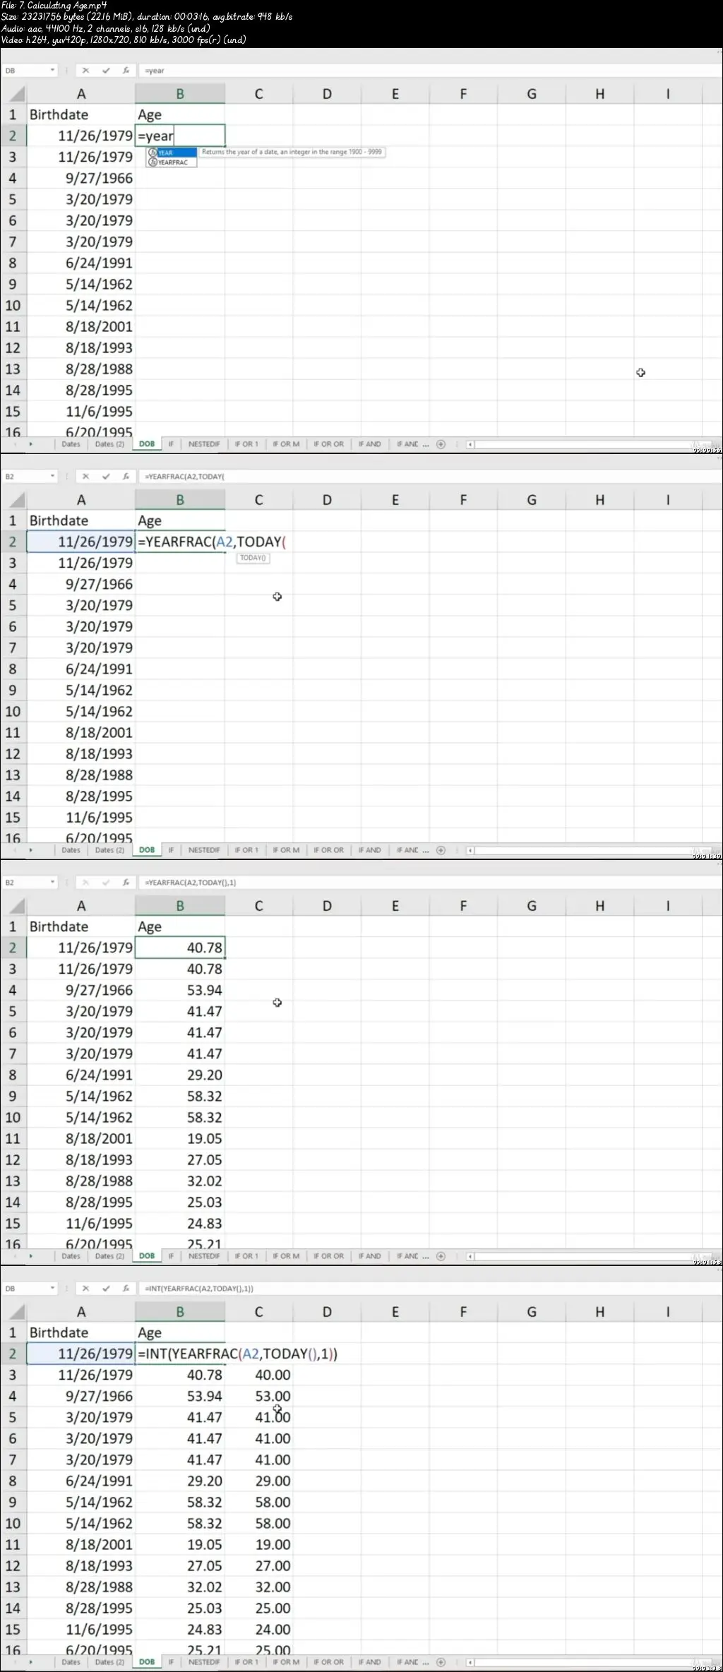The image size is (723, 1672).
Task: Select row 9 header in the =year frame
Action: 13,284
